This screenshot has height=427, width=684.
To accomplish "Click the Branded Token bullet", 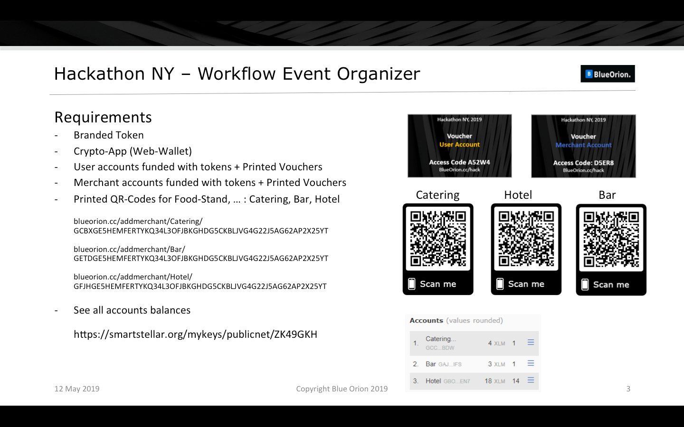I will (x=109, y=135).
